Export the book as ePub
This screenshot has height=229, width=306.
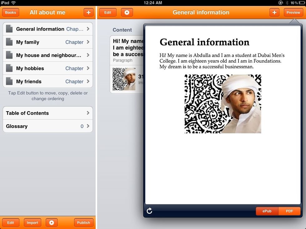pos(267,211)
